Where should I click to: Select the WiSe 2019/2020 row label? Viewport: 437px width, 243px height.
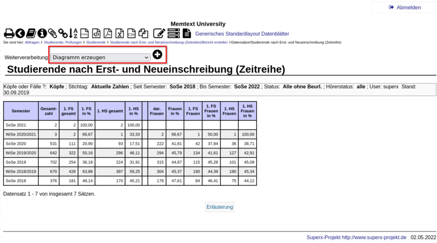[x=21, y=153]
